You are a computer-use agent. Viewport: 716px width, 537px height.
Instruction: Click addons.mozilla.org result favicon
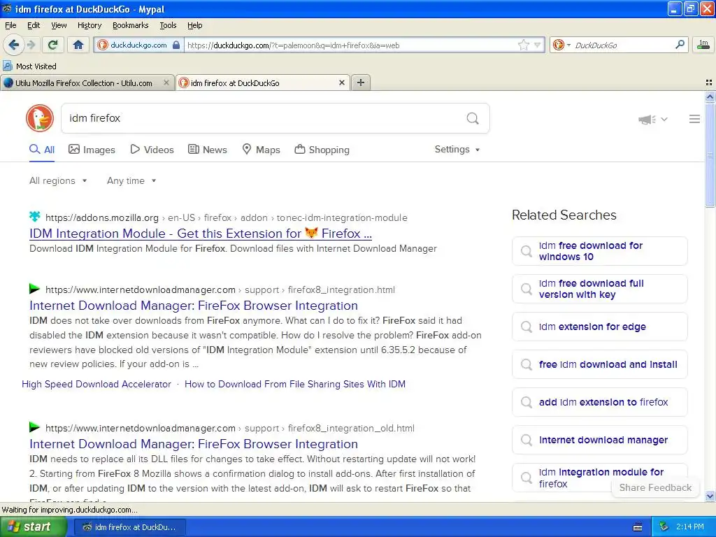tap(35, 216)
